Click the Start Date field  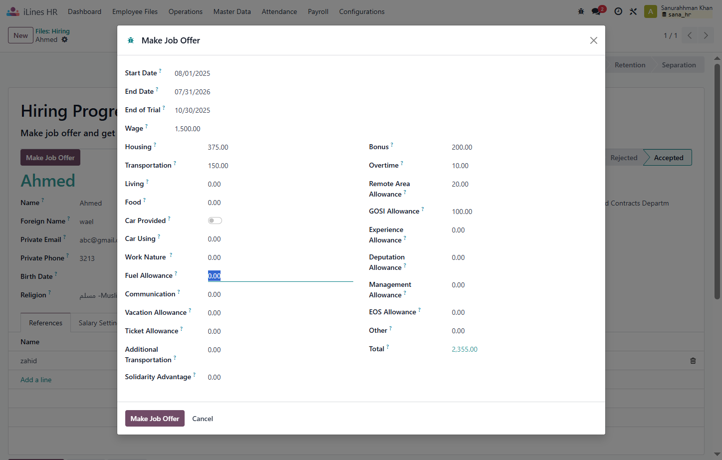[x=193, y=73]
